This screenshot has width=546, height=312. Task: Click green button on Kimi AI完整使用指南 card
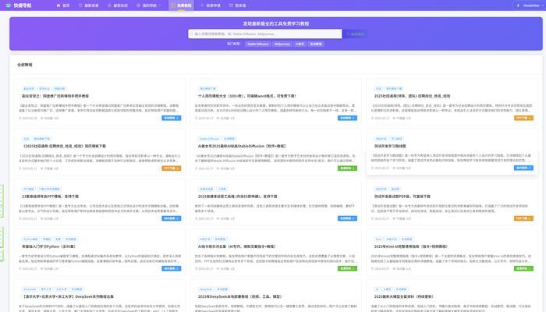[x=523, y=268]
